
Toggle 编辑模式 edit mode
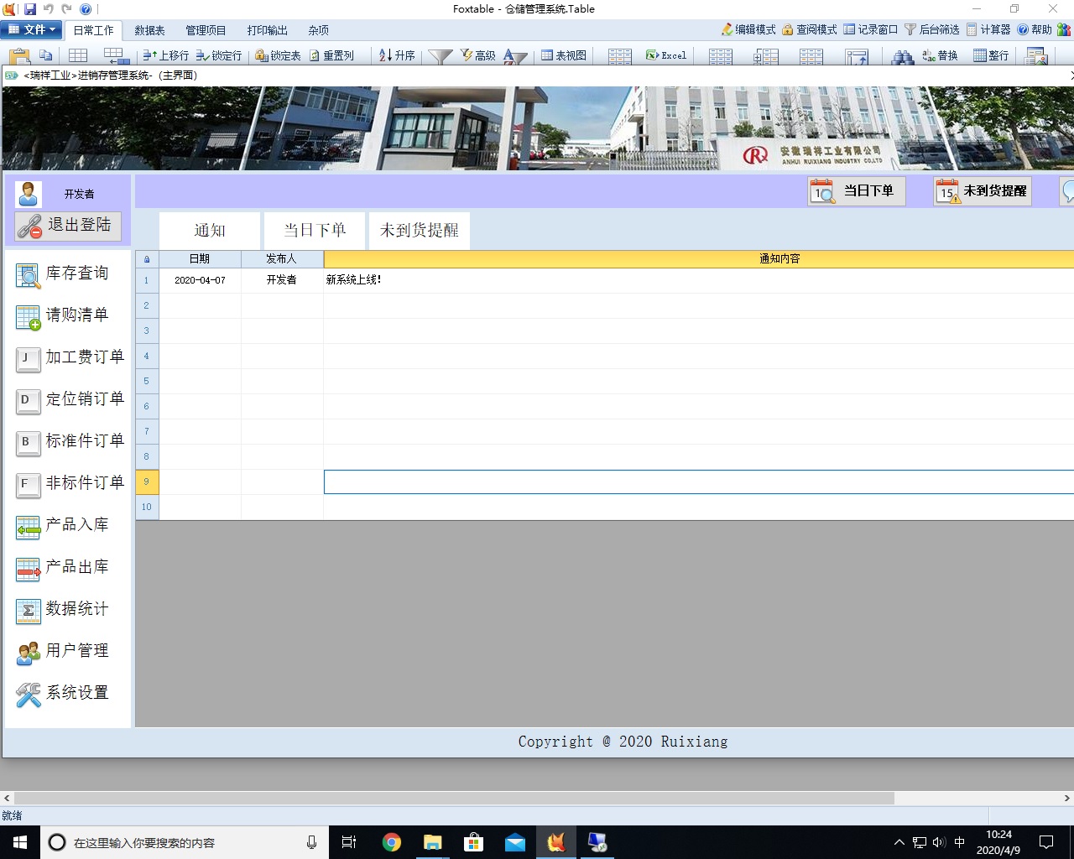(748, 29)
